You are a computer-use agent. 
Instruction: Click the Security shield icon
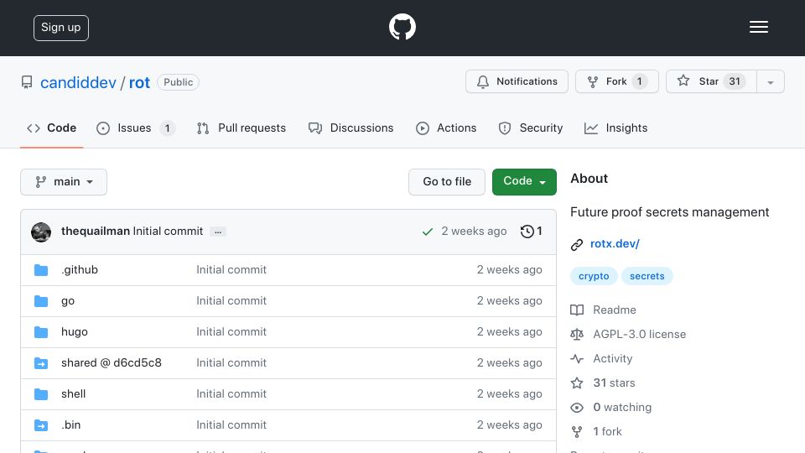pos(505,128)
